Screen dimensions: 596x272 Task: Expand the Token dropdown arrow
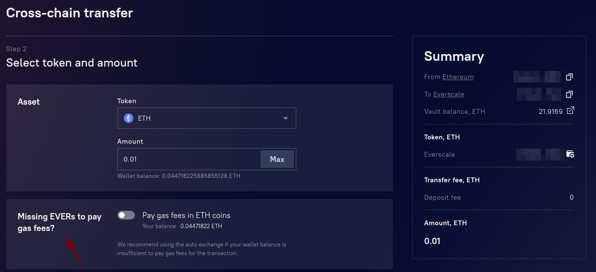[x=286, y=118]
